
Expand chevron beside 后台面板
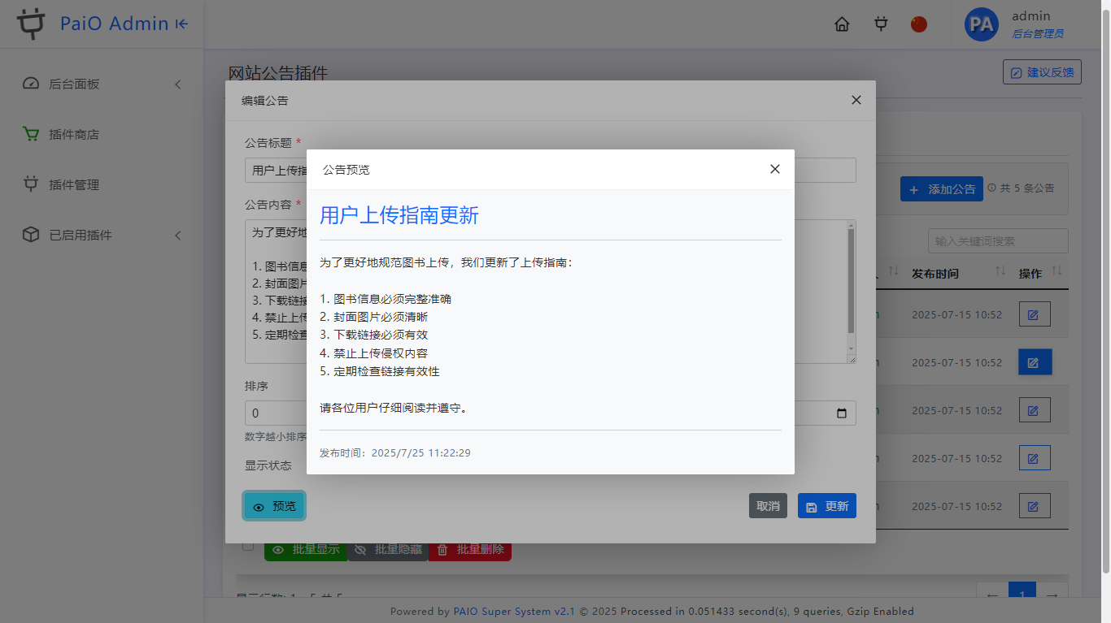[x=178, y=84]
